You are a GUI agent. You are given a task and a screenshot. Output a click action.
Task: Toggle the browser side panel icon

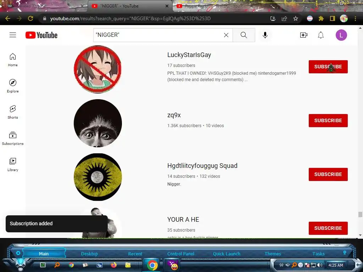(332, 18)
